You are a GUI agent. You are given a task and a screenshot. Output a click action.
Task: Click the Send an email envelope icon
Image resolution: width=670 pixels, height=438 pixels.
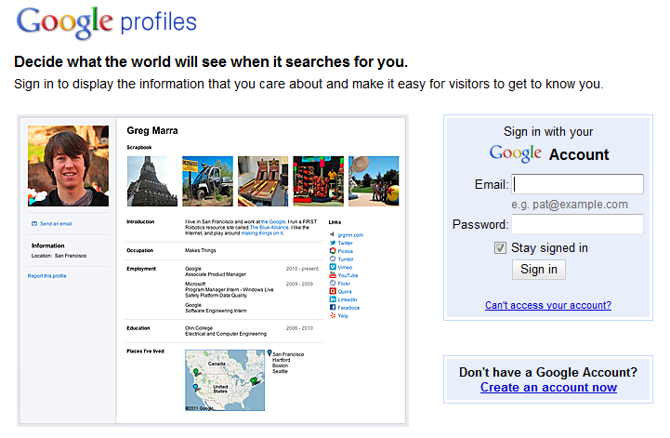[x=34, y=224]
